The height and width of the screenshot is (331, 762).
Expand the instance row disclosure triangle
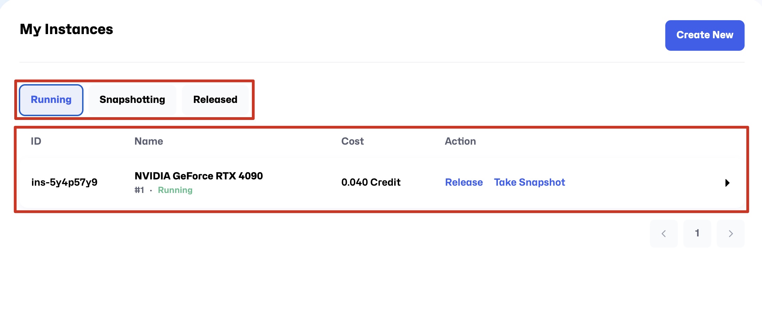point(727,183)
